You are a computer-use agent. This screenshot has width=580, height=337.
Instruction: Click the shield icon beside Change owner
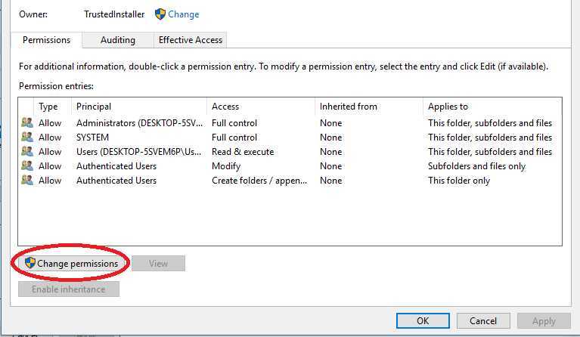pyautogui.click(x=160, y=14)
